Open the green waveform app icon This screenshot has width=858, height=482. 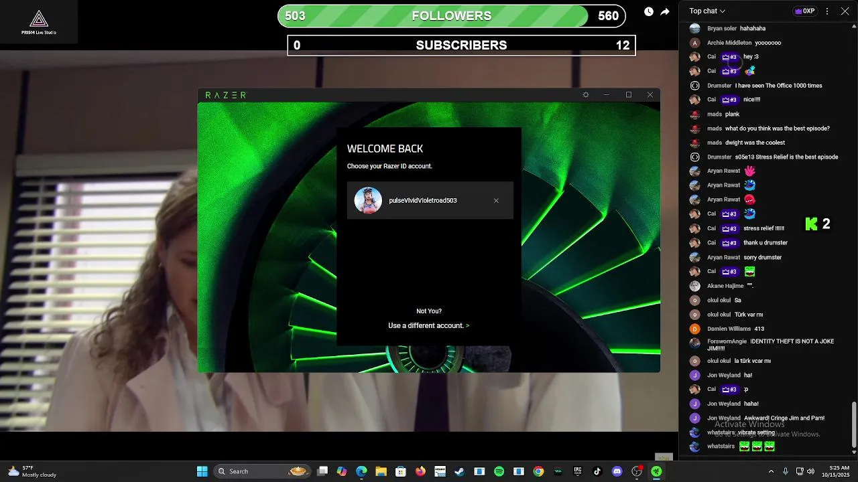pos(558,471)
